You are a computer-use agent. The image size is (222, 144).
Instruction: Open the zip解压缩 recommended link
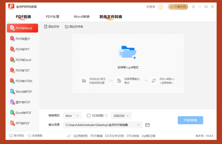pyautogui.click(x=148, y=136)
